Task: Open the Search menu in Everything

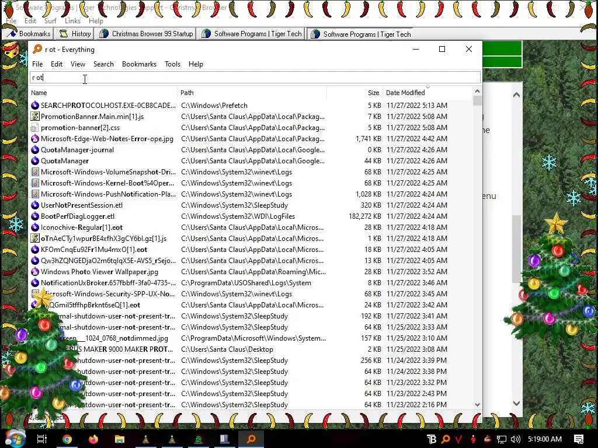Action: 103,64
